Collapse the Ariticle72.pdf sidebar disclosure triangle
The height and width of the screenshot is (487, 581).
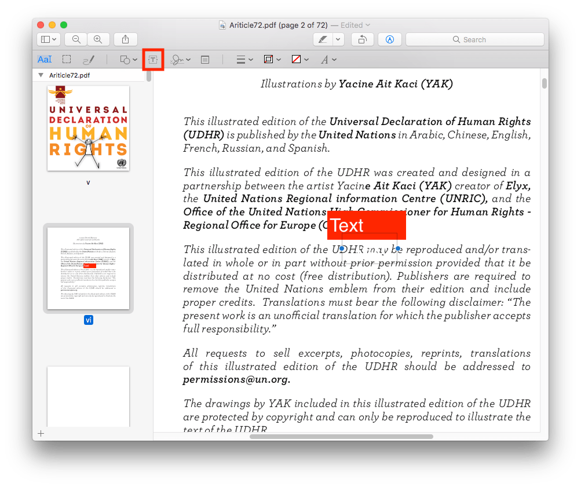coord(40,74)
